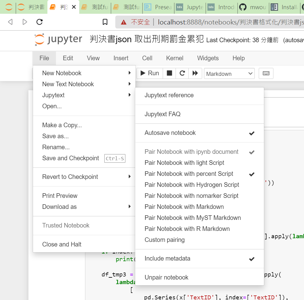Viewport: 304px width, 300px height.
Task: Select Pair Notebook with Markdown
Action: point(184,207)
